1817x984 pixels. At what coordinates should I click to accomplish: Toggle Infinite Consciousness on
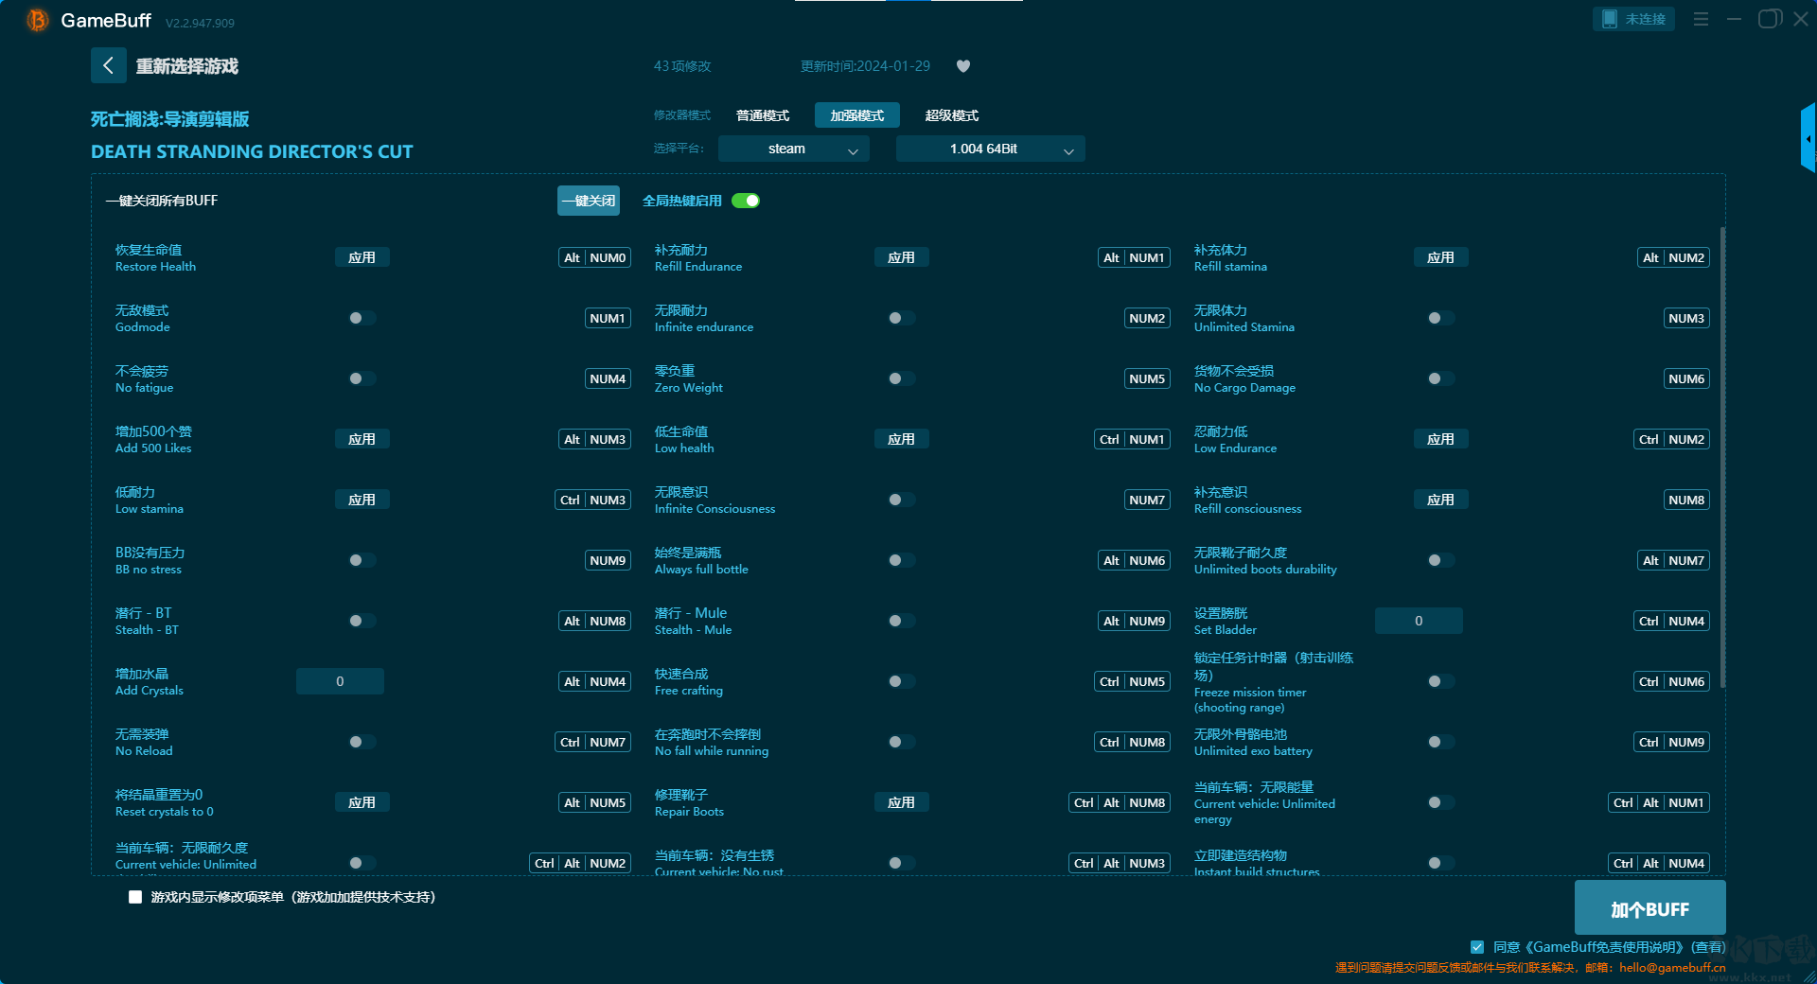coord(901,500)
